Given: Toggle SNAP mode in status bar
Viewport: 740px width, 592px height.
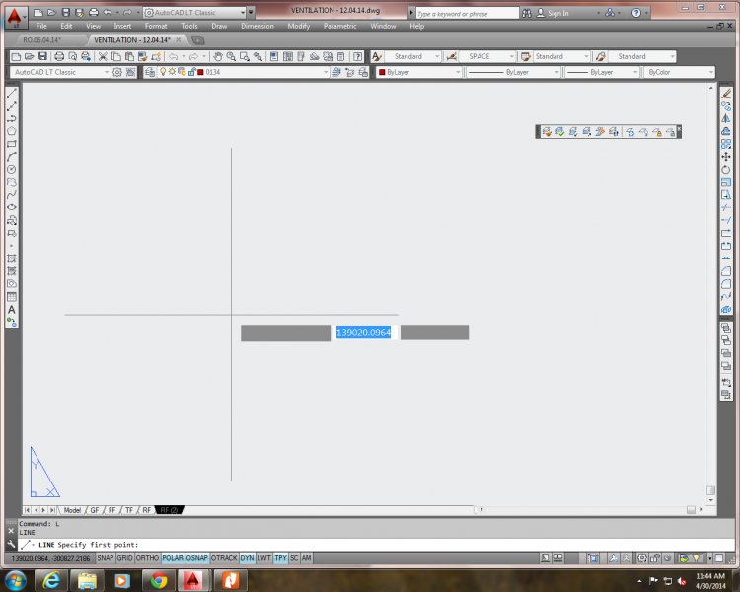Looking at the screenshot, I should [106, 558].
